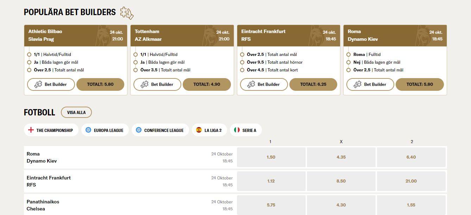The image size is (471, 215).
Task: Select Över 9.5 Totalt antal hörnor option
Action: pyautogui.click(x=243, y=62)
